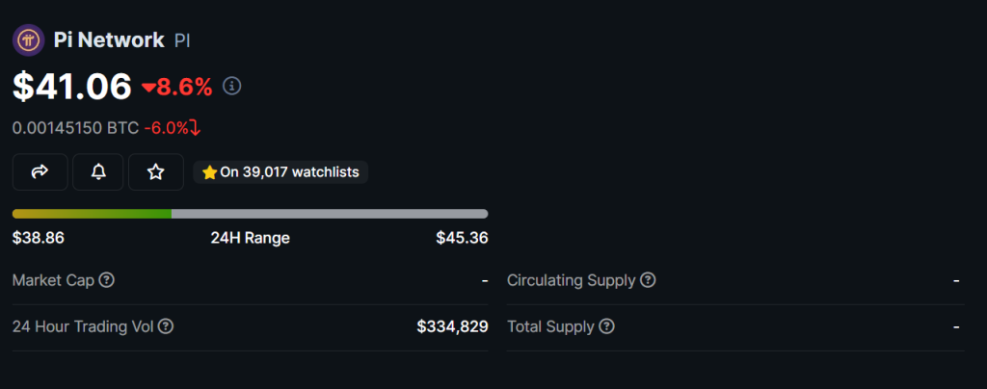The image size is (987, 389).
Task: Click the 0.00145150 BTC price
Action: (75, 128)
